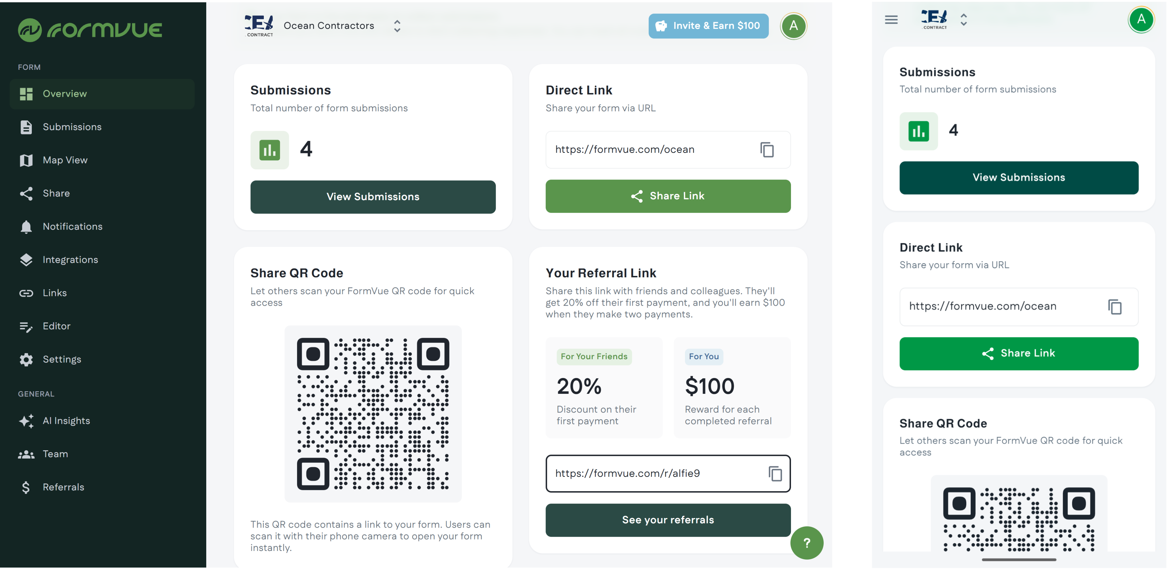Open the floating help question mark
1168x571 pixels.
coord(807,543)
